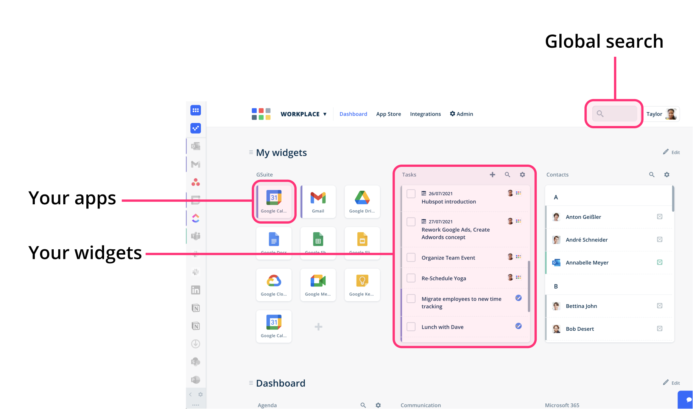Open the Gmail icon in the left sidebar
693x409 pixels.
coord(196,164)
